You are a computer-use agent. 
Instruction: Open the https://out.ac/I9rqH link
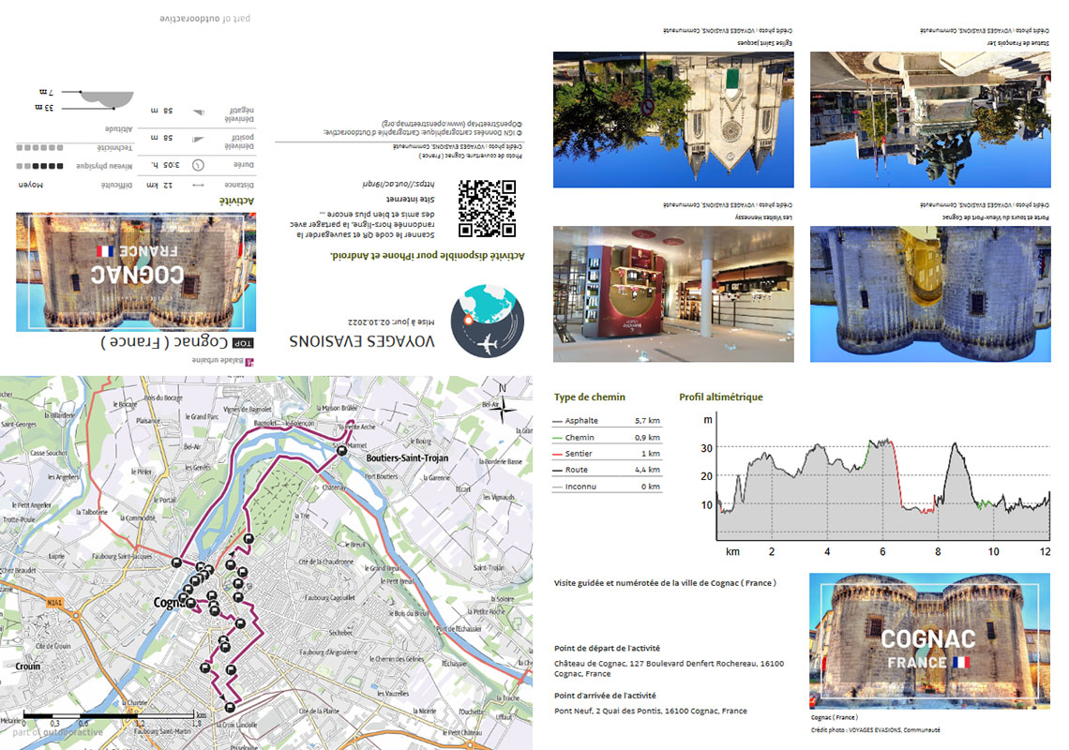coord(399,184)
